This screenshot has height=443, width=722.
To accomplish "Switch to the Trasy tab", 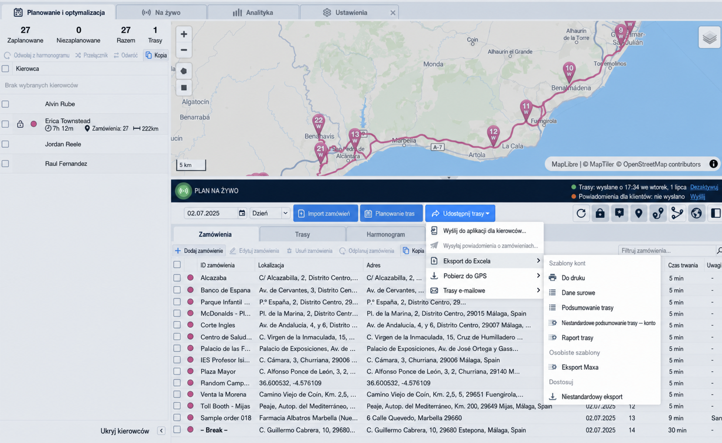I will point(302,234).
